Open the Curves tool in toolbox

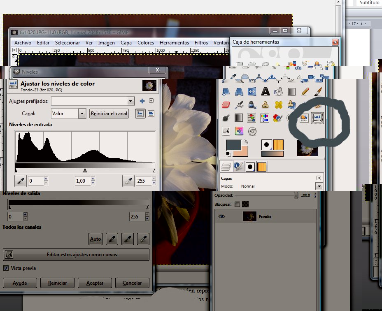(226, 131)
